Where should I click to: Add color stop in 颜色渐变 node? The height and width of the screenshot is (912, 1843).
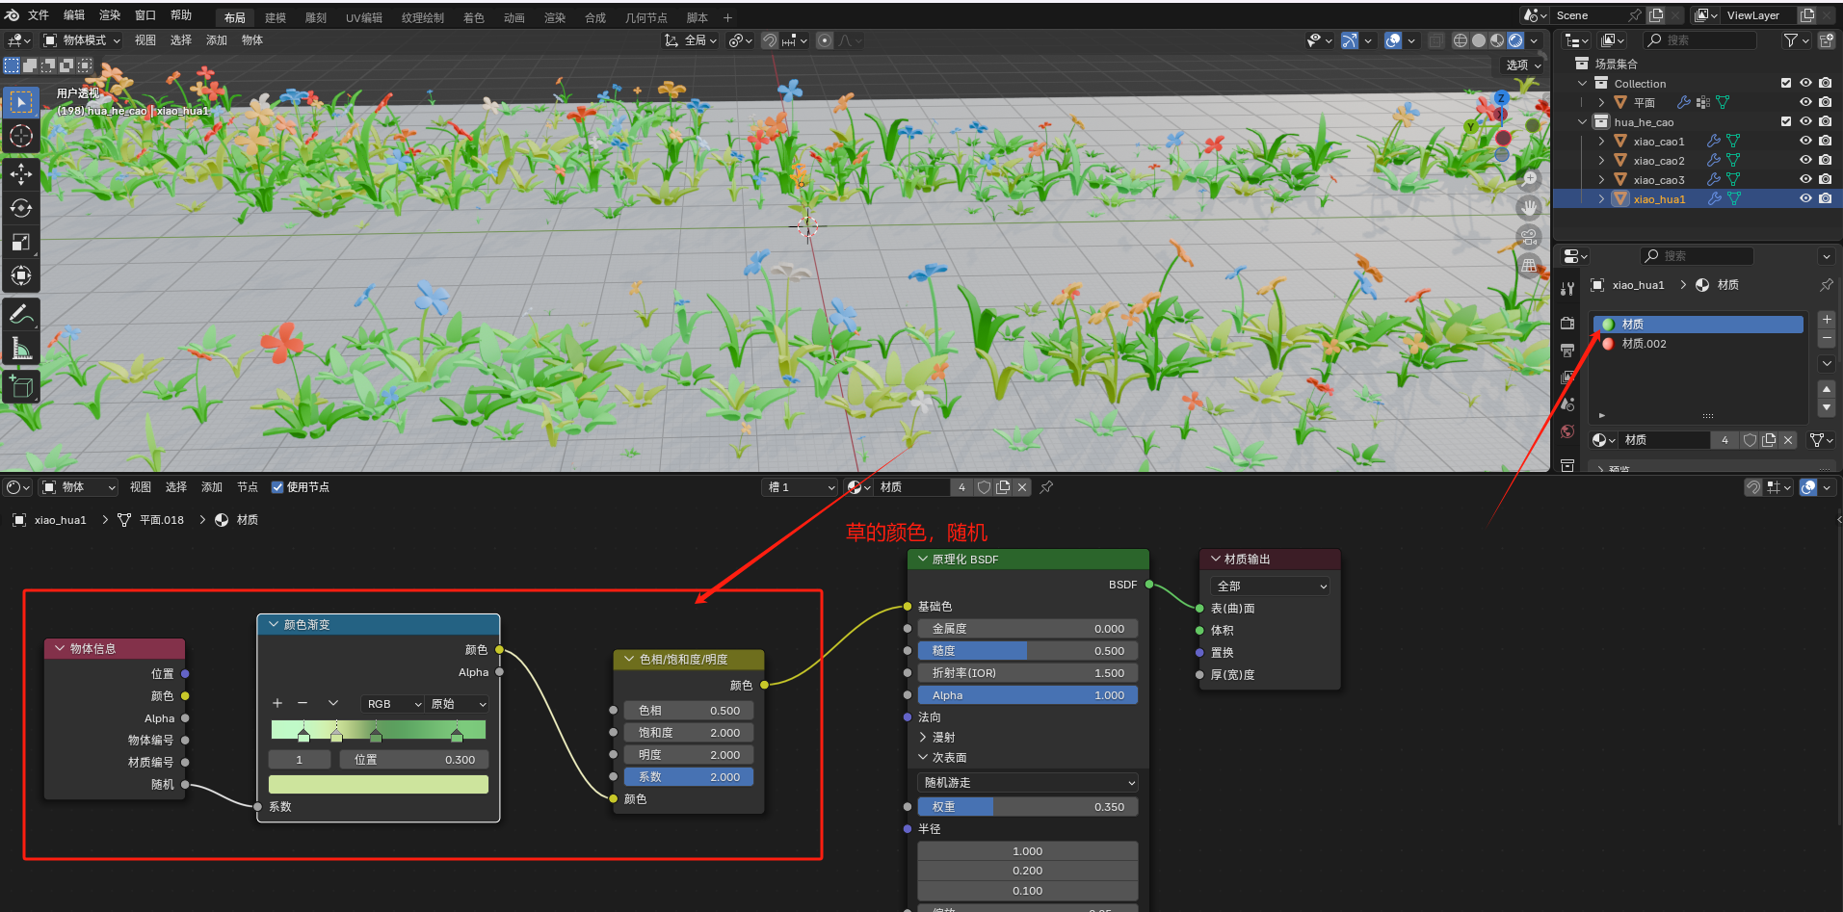coord(277,704)
